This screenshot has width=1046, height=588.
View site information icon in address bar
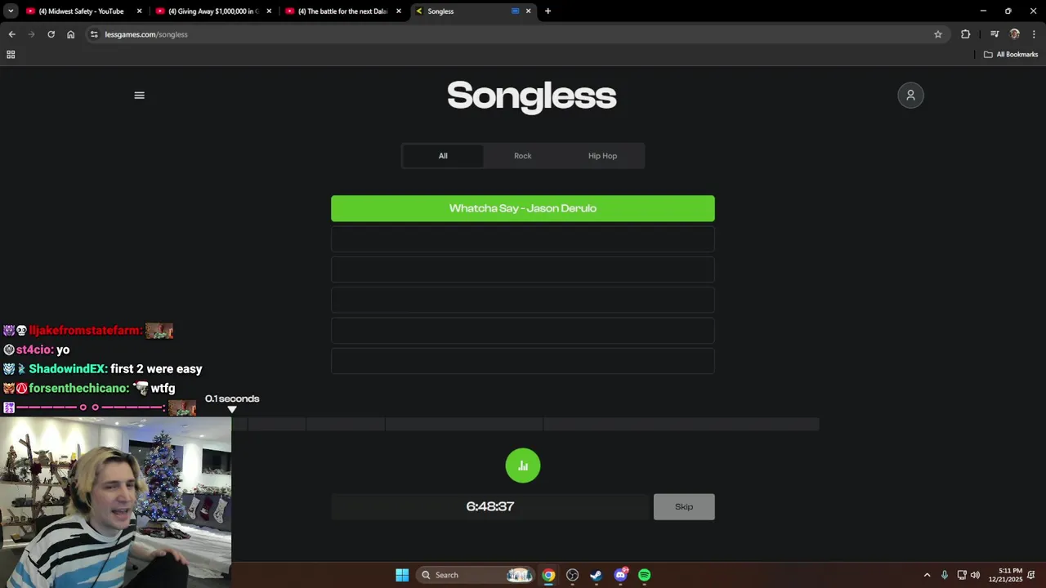point(94,34)
